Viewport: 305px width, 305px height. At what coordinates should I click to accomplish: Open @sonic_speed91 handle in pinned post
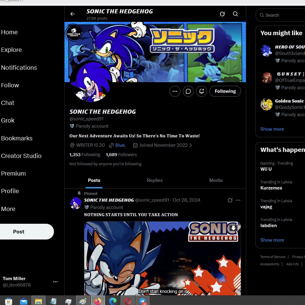point(152,200)
